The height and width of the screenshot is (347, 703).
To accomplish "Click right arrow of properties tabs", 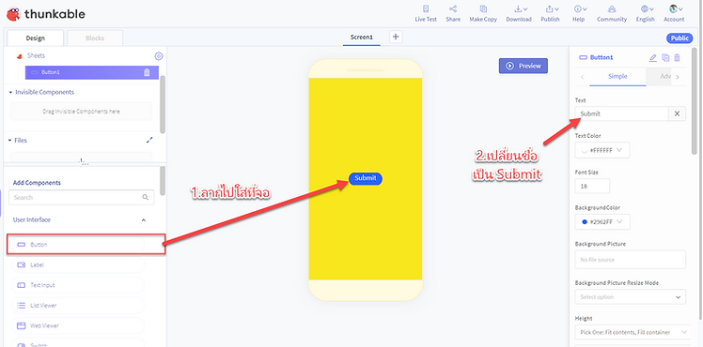I will pyautogui.click(x=677, y=77).
